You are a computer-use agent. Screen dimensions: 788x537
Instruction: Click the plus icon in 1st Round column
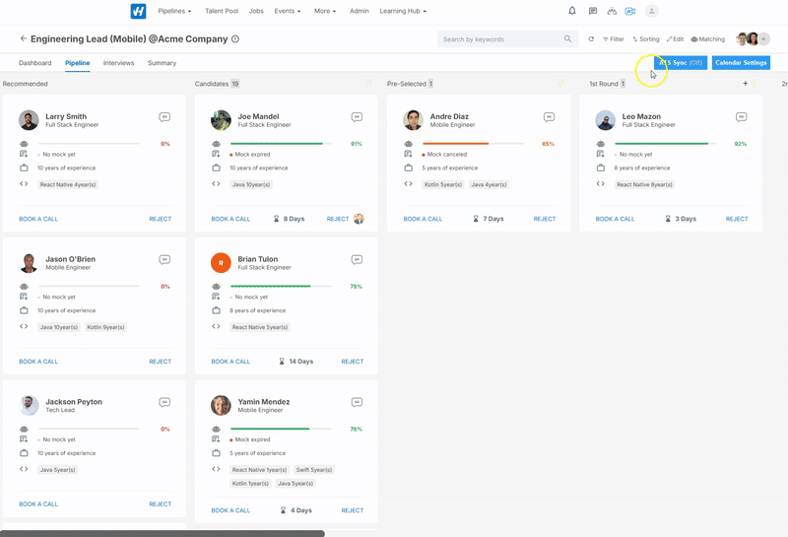click(x=745, y=84)
